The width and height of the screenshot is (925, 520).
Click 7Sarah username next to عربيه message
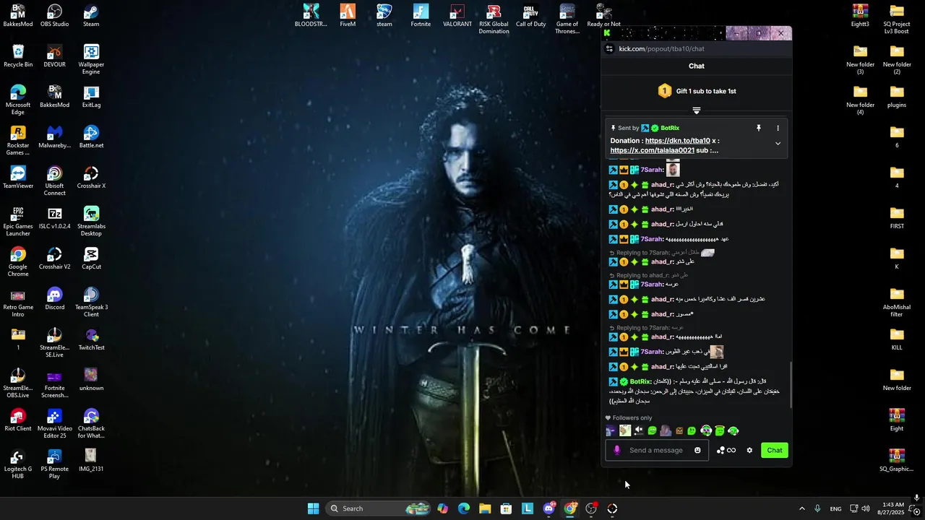(x=651, y=284)
